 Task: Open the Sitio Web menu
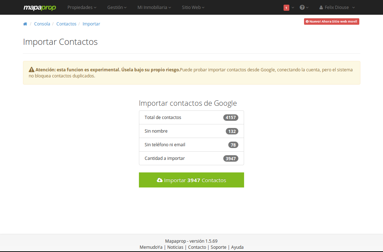point(193,8)
